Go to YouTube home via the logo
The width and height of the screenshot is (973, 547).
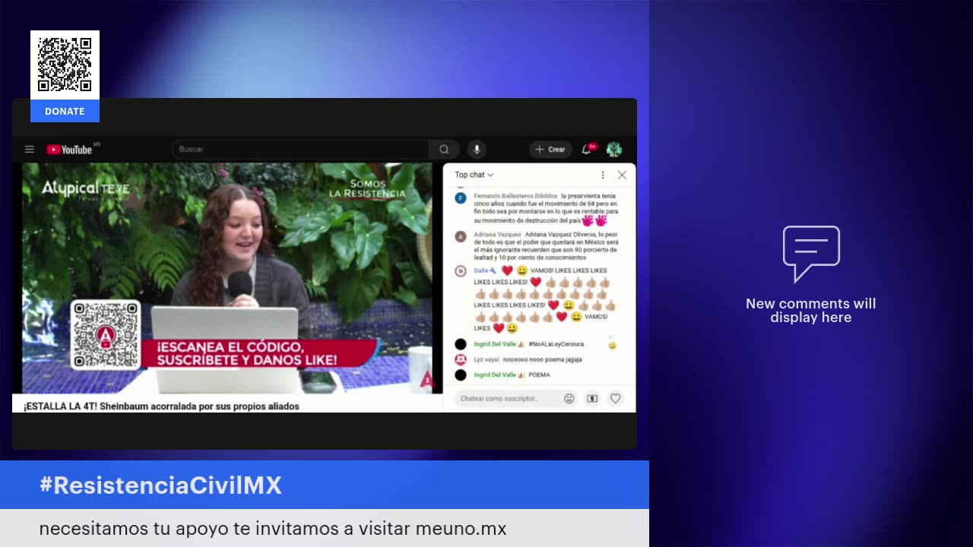pyautogui.click(x=69, y=150)
